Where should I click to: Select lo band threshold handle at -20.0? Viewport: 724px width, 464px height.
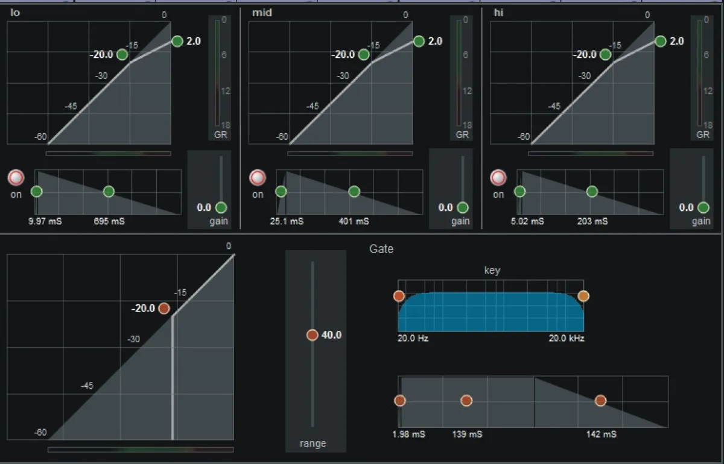tap(122, 55)
